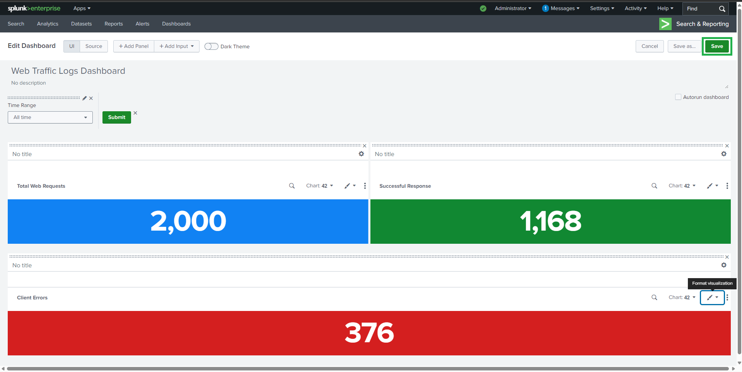
Task: Edit search of Client Errors panel
Action: click(654, 297)
